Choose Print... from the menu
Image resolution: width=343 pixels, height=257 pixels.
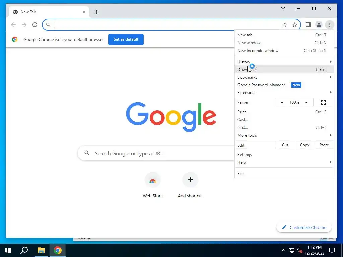[284, 112]
